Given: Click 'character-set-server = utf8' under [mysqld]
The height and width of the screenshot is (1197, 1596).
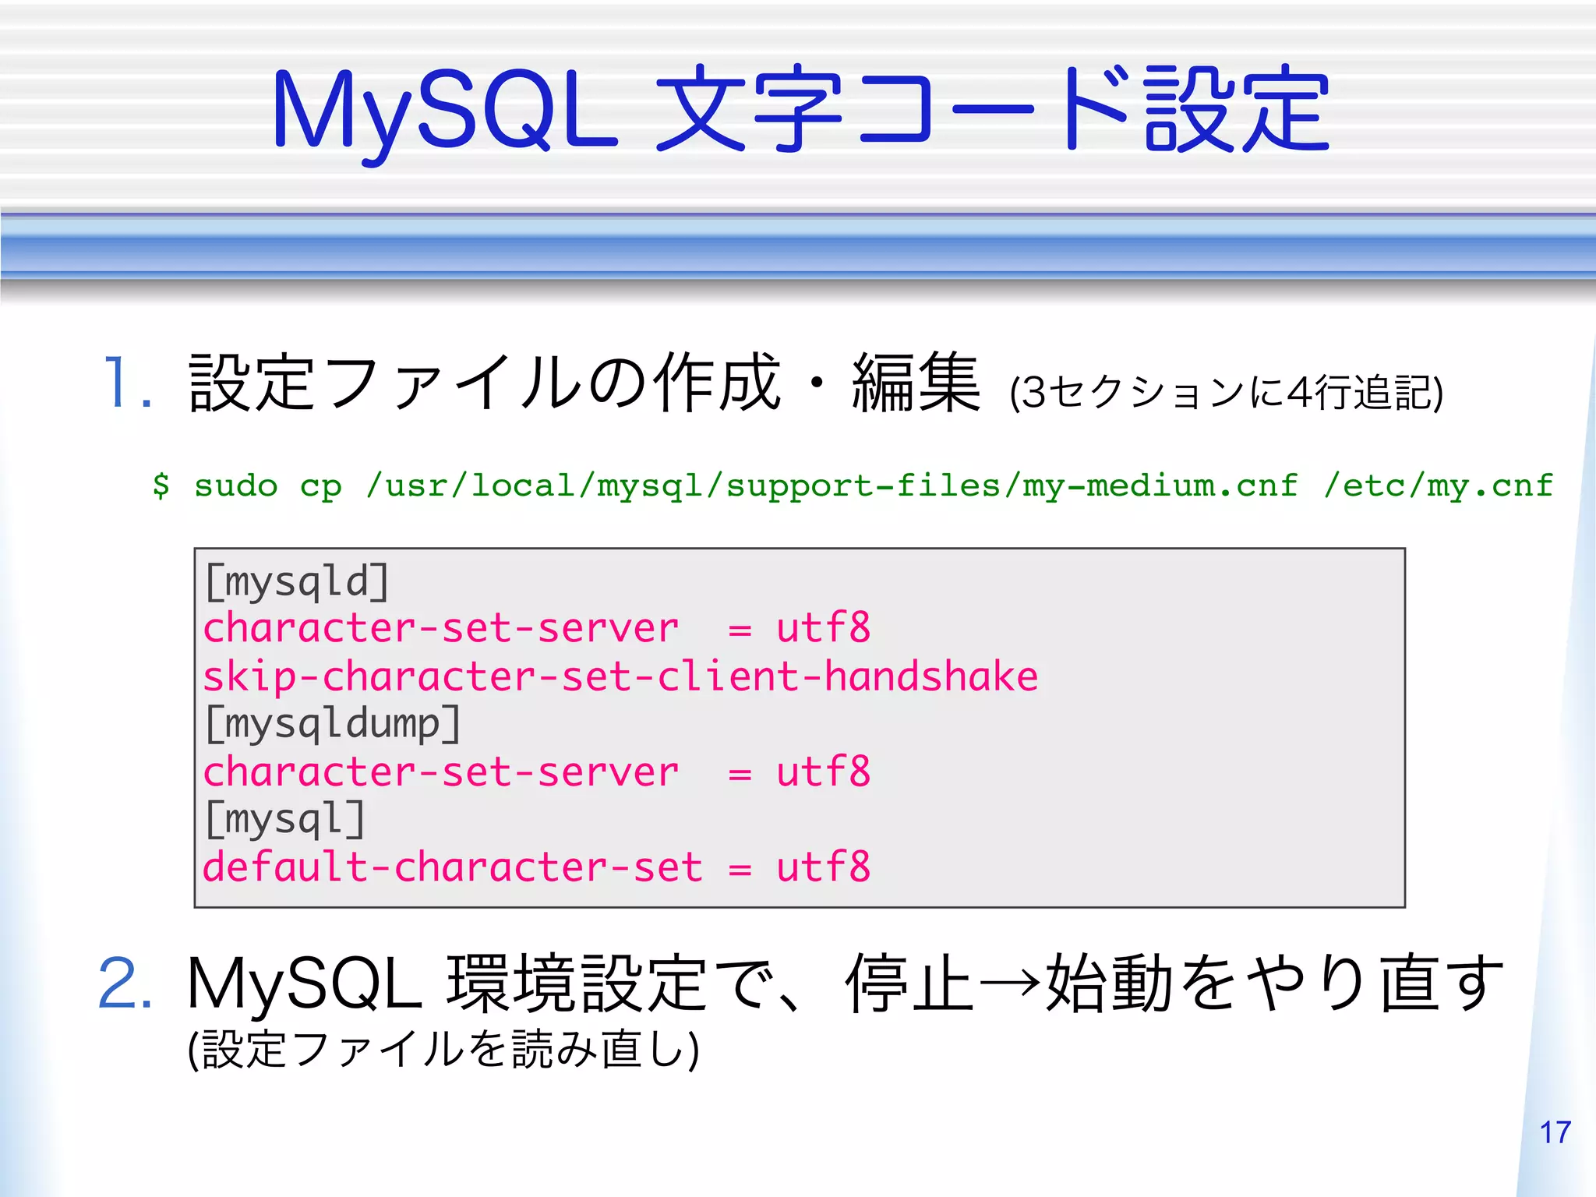Looking at the screenshot, I should 537,628.
